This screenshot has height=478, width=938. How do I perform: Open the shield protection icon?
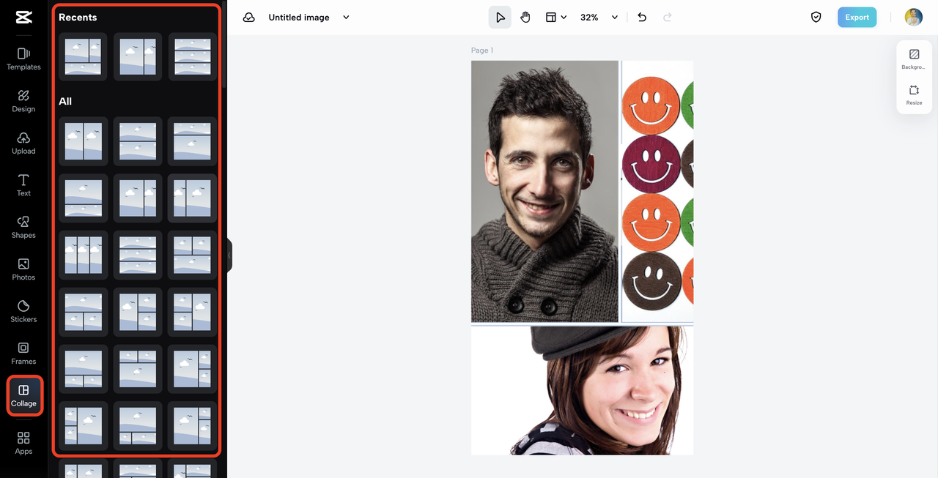click(x=816, y=18)
